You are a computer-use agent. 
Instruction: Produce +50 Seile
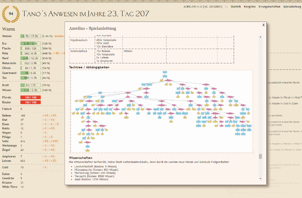pos(46,141)
